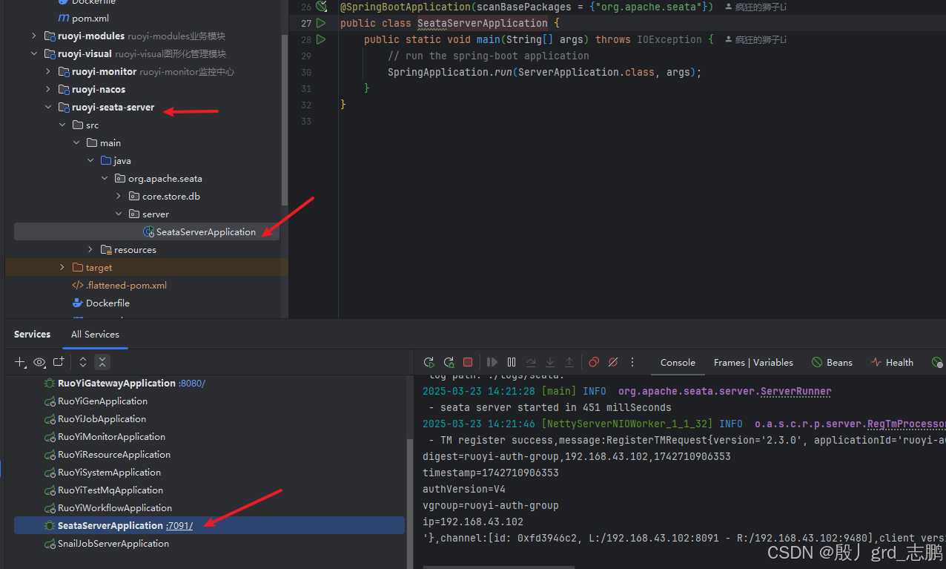Click the run gutter icon beside main method

pyautogui.click(x=321, y=39)
